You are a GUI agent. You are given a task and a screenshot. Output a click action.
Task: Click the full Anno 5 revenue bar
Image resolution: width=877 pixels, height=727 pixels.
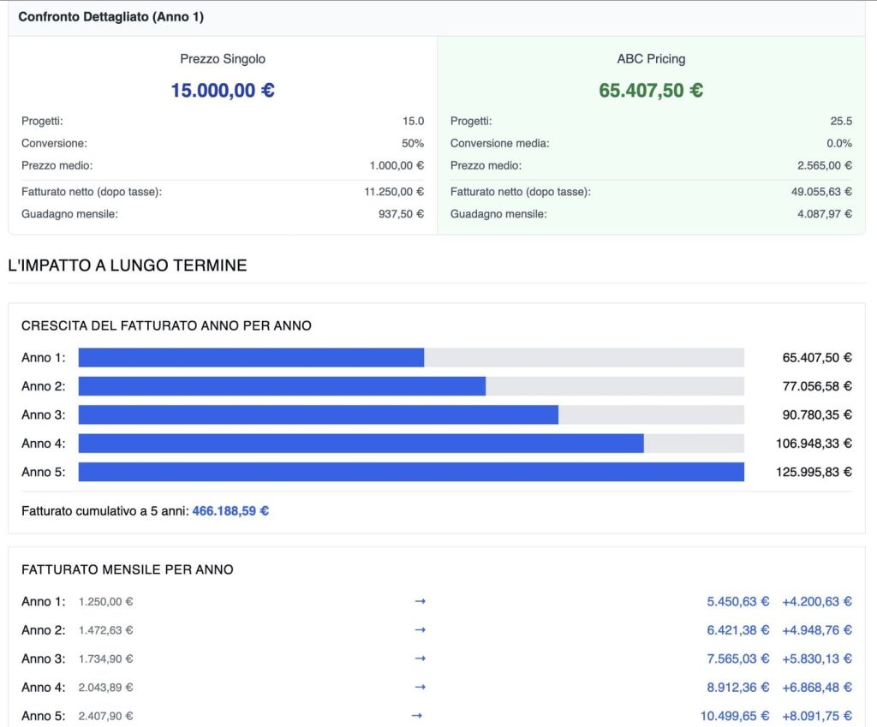coord(411,472)
